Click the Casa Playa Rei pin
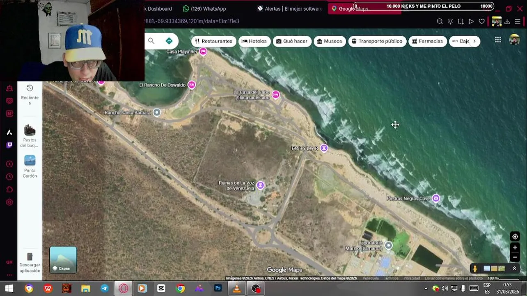 pyautogui.click(x=203, y=51)
